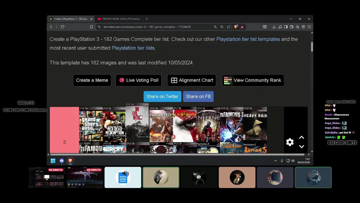360x203 pixels.
Task: Bookmark this page with bookmark icon
Action: [91, 27]
